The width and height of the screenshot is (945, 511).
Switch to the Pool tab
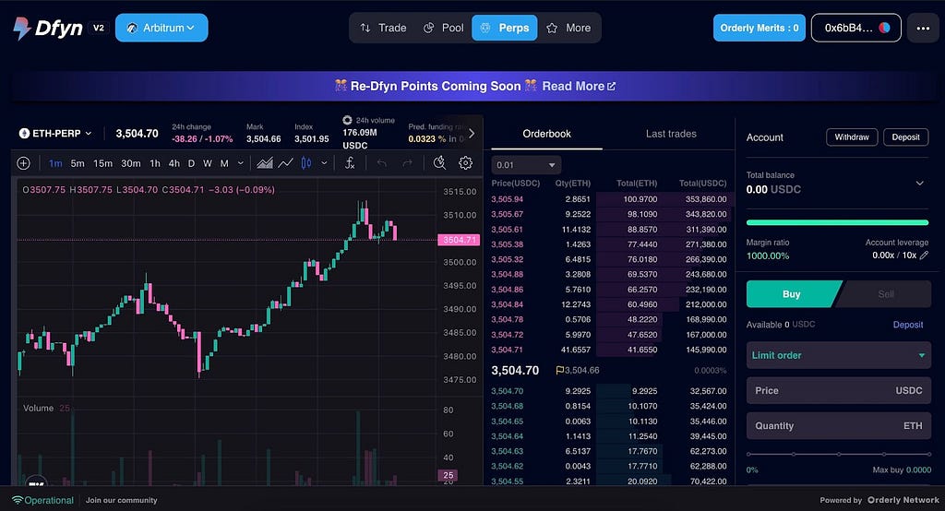[444, 28]
